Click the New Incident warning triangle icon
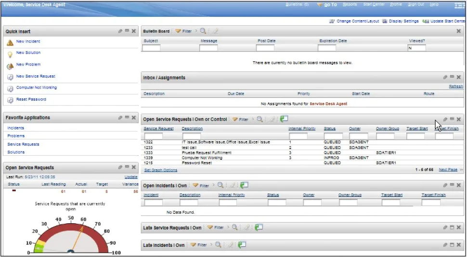This screenshot has height=257, width=467. (x=10, y=43)
